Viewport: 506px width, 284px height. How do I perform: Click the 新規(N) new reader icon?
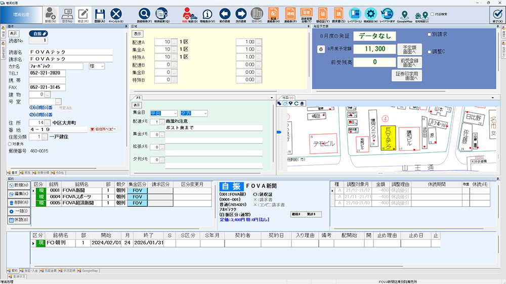click(50, 15)
